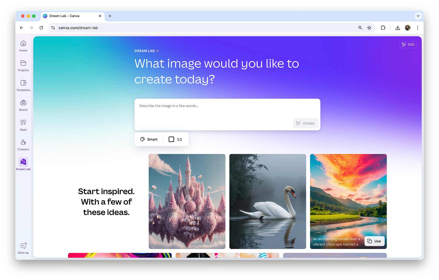The height and width of the screenshot is (280, 439).
Task: Open a new browser tab
Action: click(x=110, y=16)
